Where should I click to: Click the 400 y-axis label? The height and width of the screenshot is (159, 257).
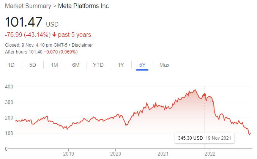tap(9, 87)
